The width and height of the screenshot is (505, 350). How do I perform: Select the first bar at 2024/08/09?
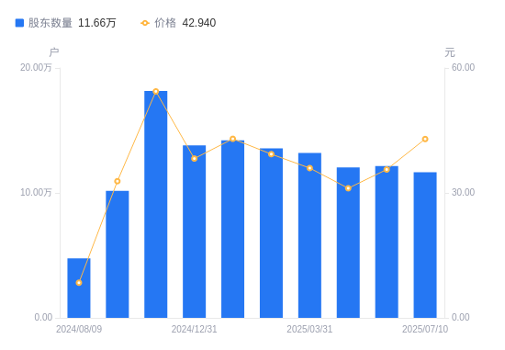pos(79,288)
